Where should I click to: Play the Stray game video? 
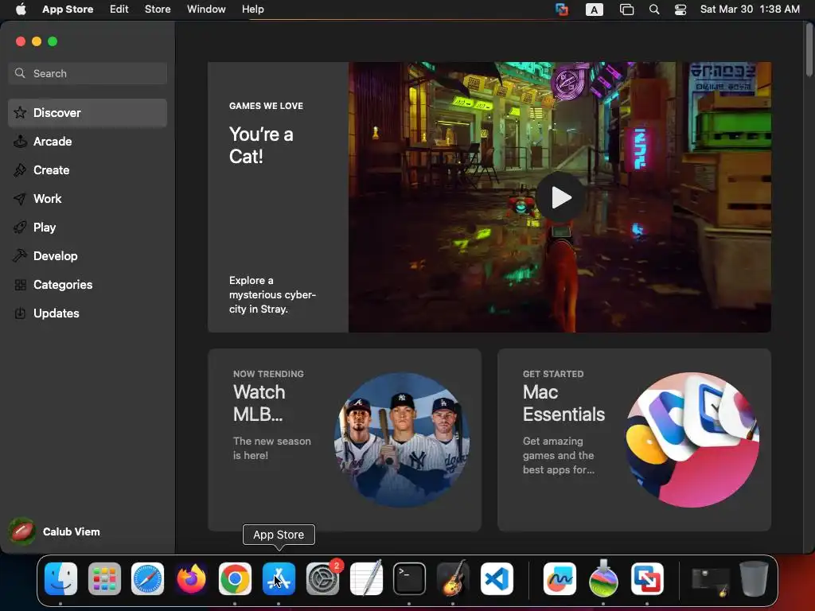tap(560, 197)
